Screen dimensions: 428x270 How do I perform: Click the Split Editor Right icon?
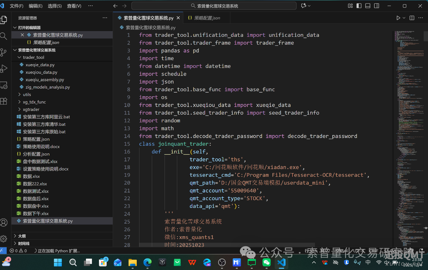point(412,18)
